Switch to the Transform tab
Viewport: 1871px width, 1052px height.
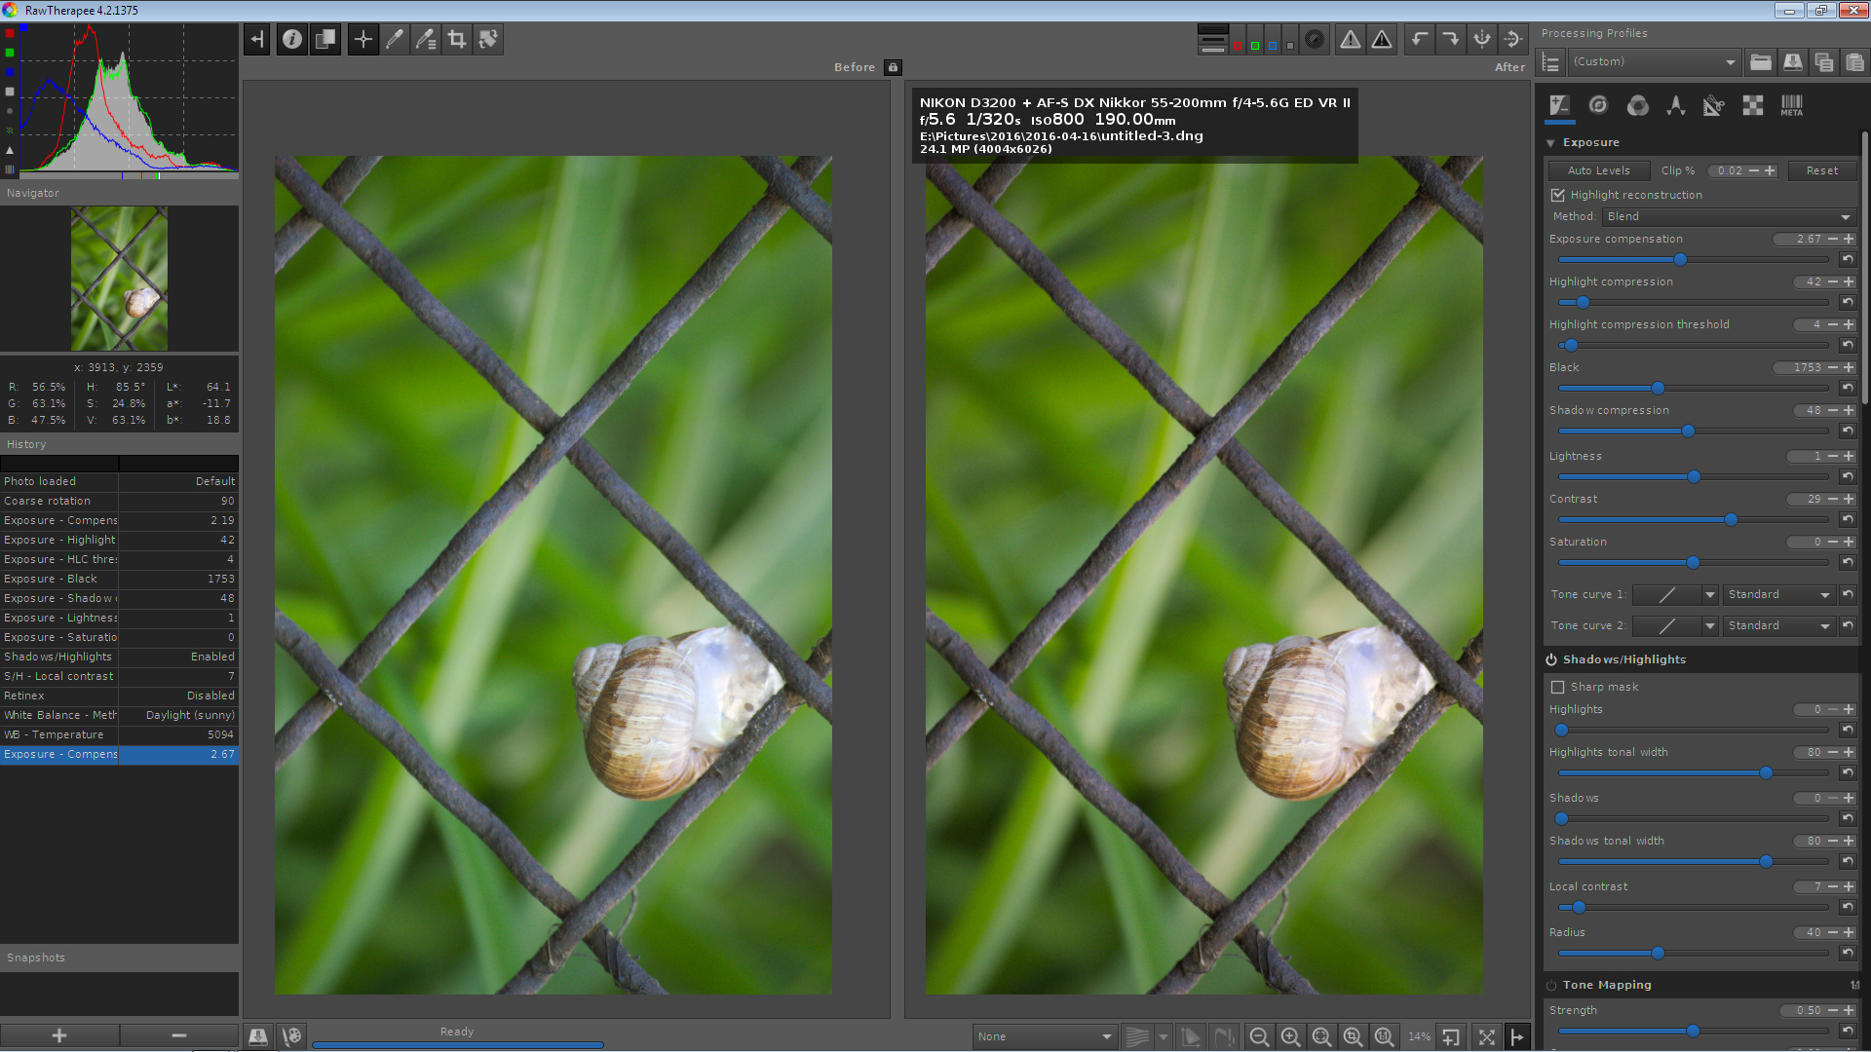coord(1714,105)
